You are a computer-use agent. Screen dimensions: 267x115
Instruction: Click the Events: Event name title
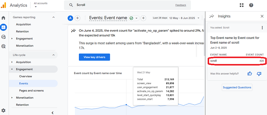coord(108,18)
